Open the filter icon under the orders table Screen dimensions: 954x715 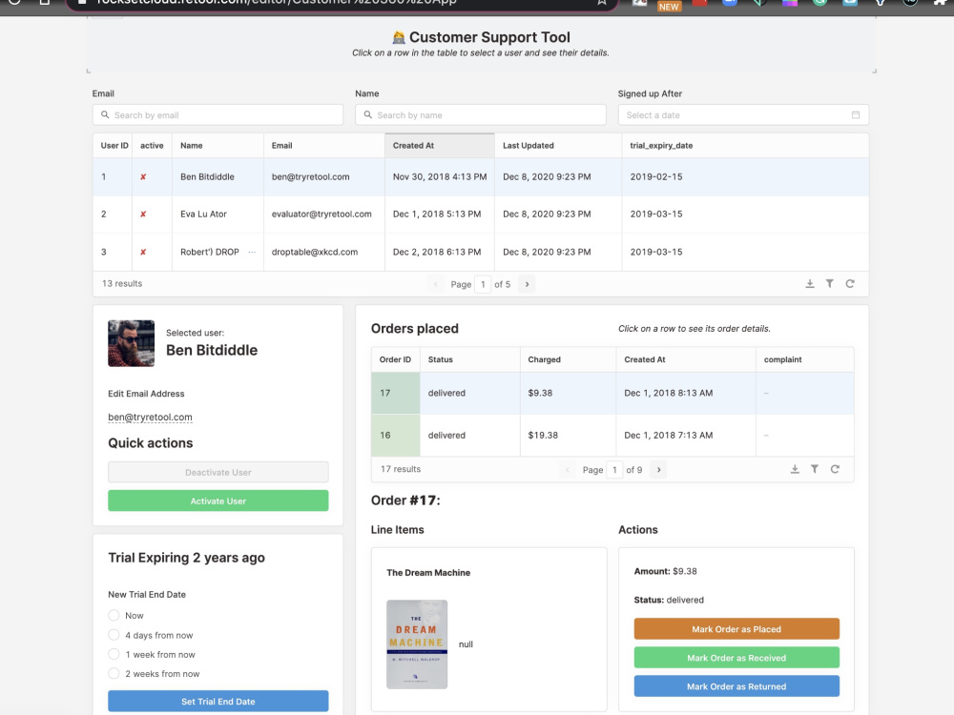pos(814,469)
